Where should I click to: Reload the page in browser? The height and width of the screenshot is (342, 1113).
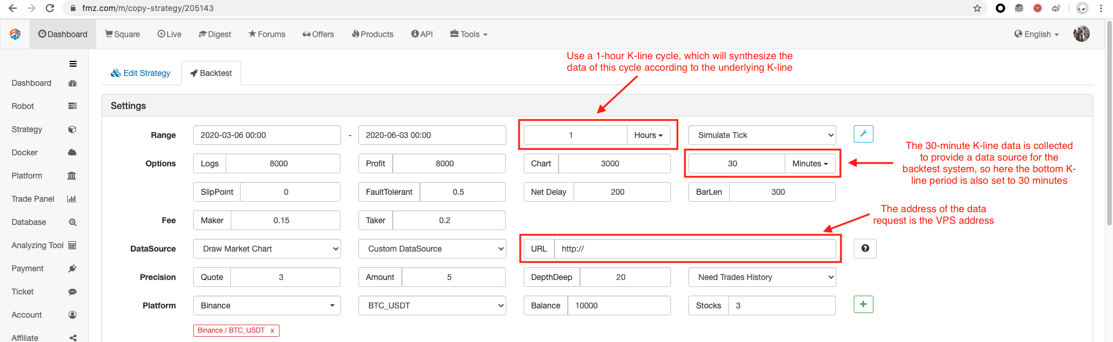pos(50,8)
